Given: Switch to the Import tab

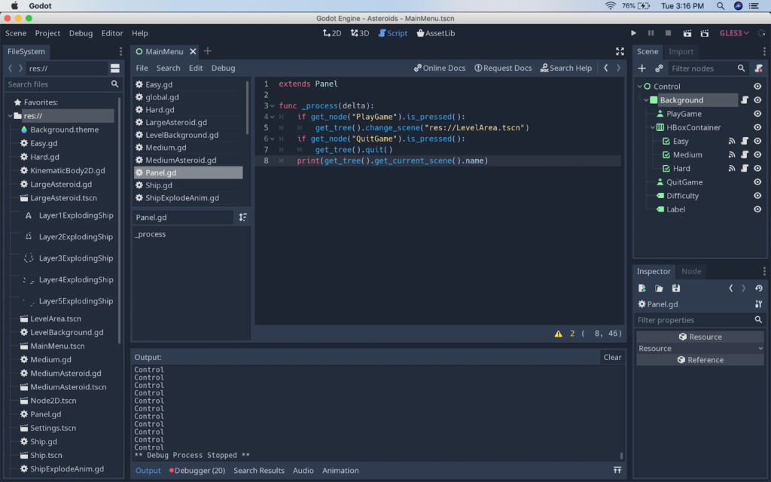Looking at the screenshot, I should (682, 51).
